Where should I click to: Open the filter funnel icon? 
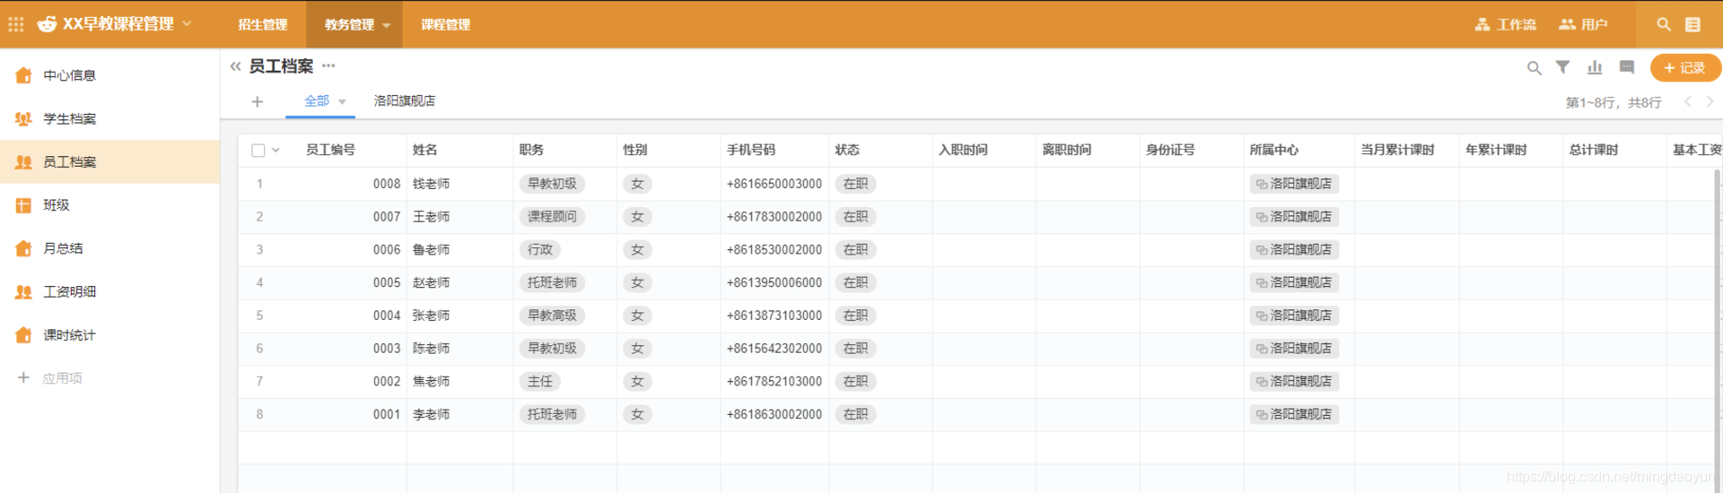click(1562, 67)
